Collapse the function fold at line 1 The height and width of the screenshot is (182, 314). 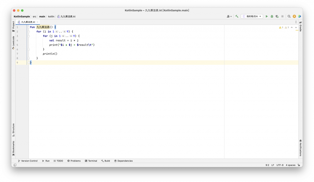click(29, 27)
